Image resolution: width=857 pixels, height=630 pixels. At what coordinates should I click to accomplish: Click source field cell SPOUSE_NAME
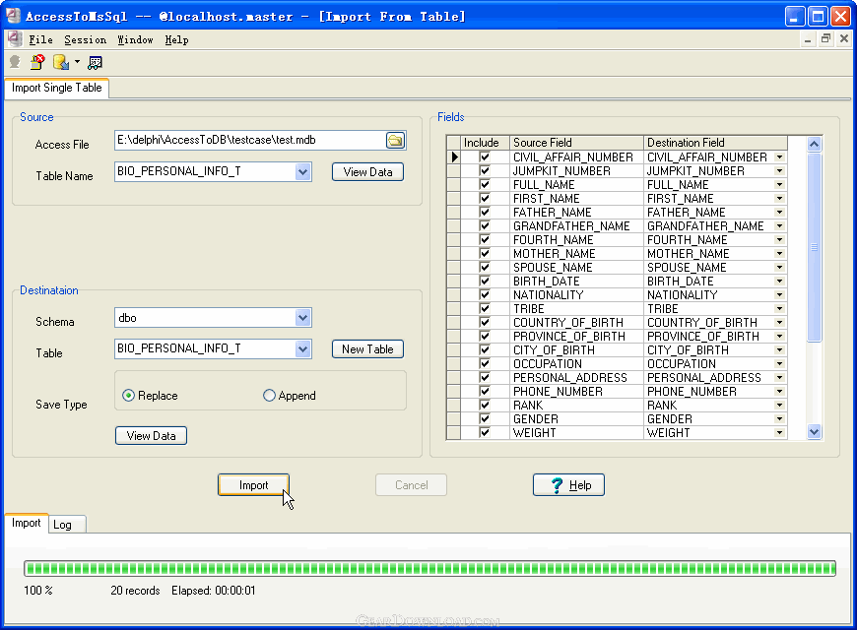click(x=576, y=268)
